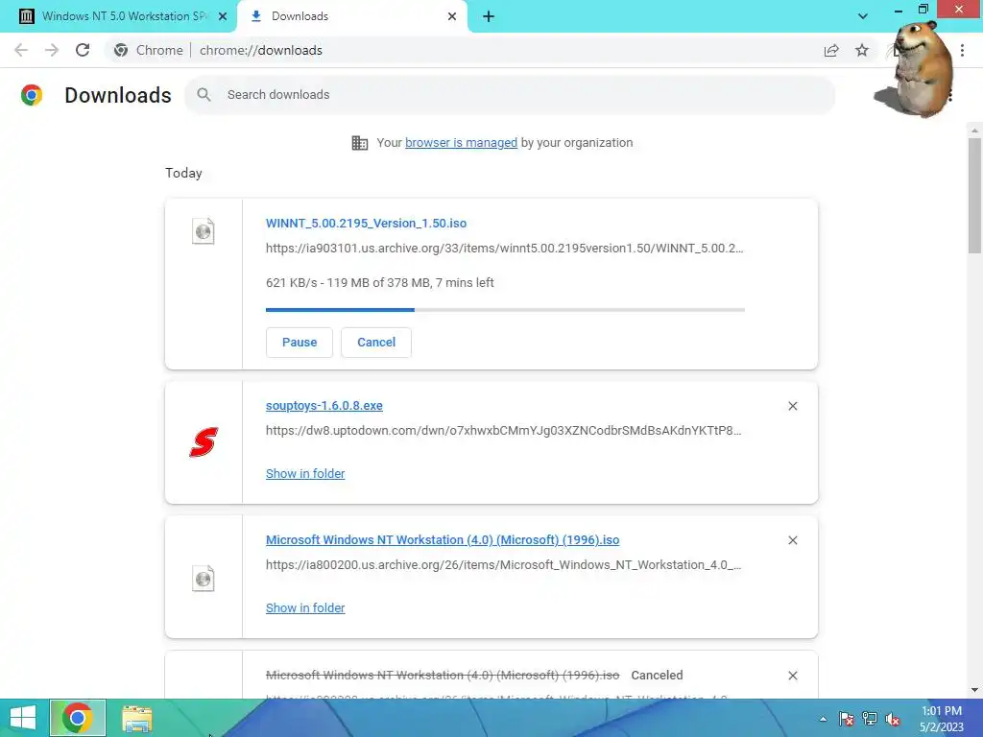The width and height of the screenshot is (983, 737).
Task: Click the WINNT download progress bar
Action: 505,310
